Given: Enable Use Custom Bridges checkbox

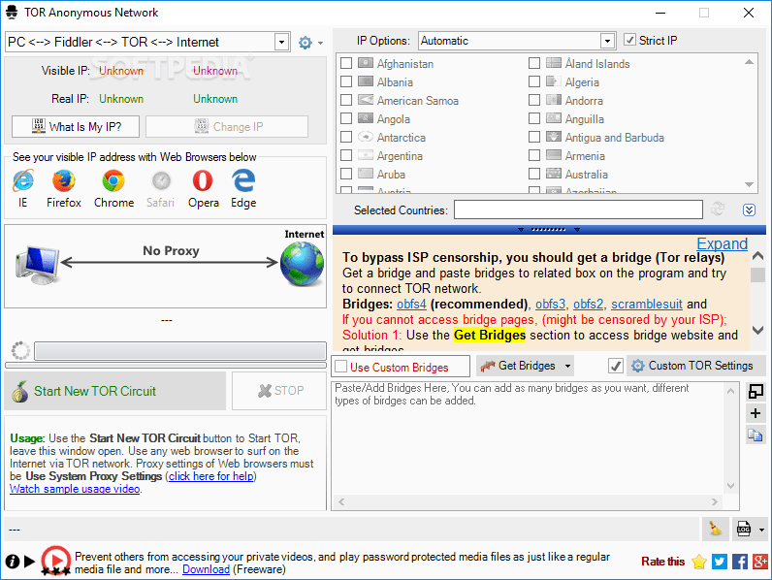Looking at the screenshot, I should [340, 367].
